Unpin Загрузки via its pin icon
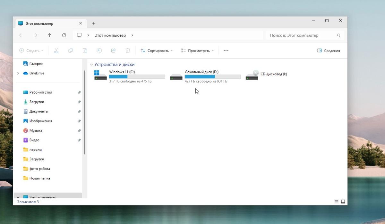The width and height of the screenshot is (385, 224). (x=79, y=102)
